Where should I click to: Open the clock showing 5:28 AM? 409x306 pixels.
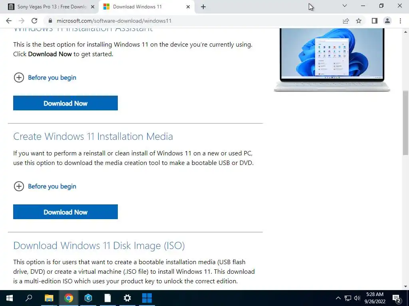375,298
